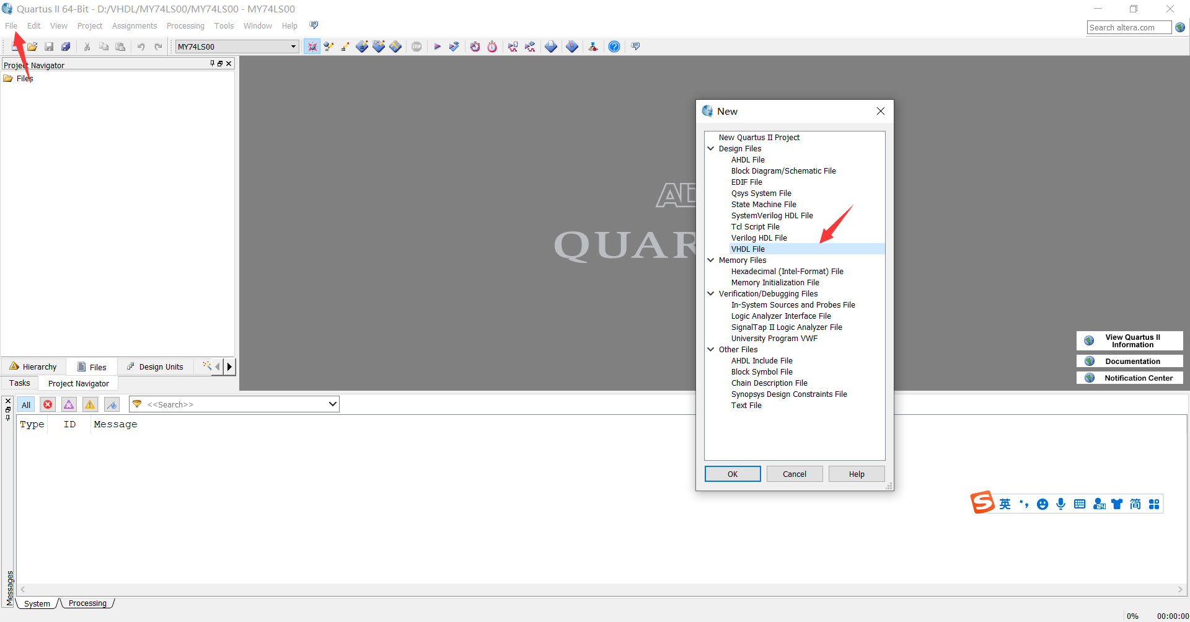Click the highlighted icon right of the MY74LS00 dropdown
This screenshot has height=622, width=1190.
(312, 47)
